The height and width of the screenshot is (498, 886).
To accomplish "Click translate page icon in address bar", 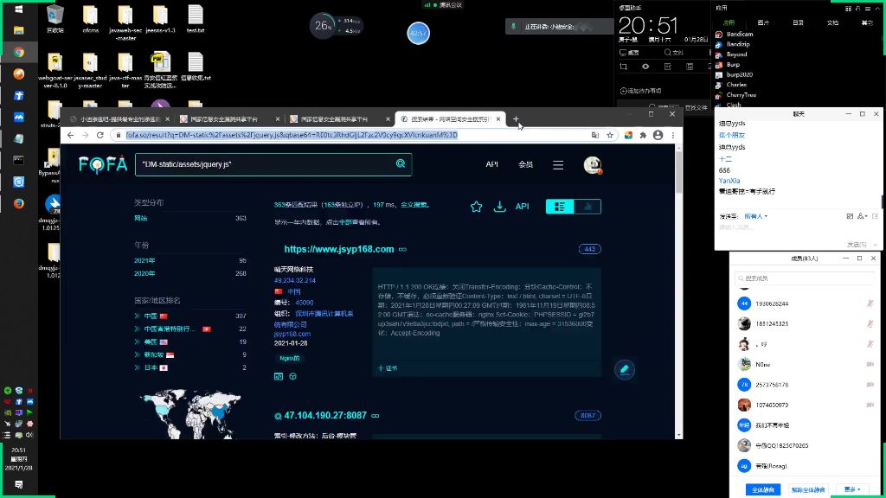I will (595, 135).
